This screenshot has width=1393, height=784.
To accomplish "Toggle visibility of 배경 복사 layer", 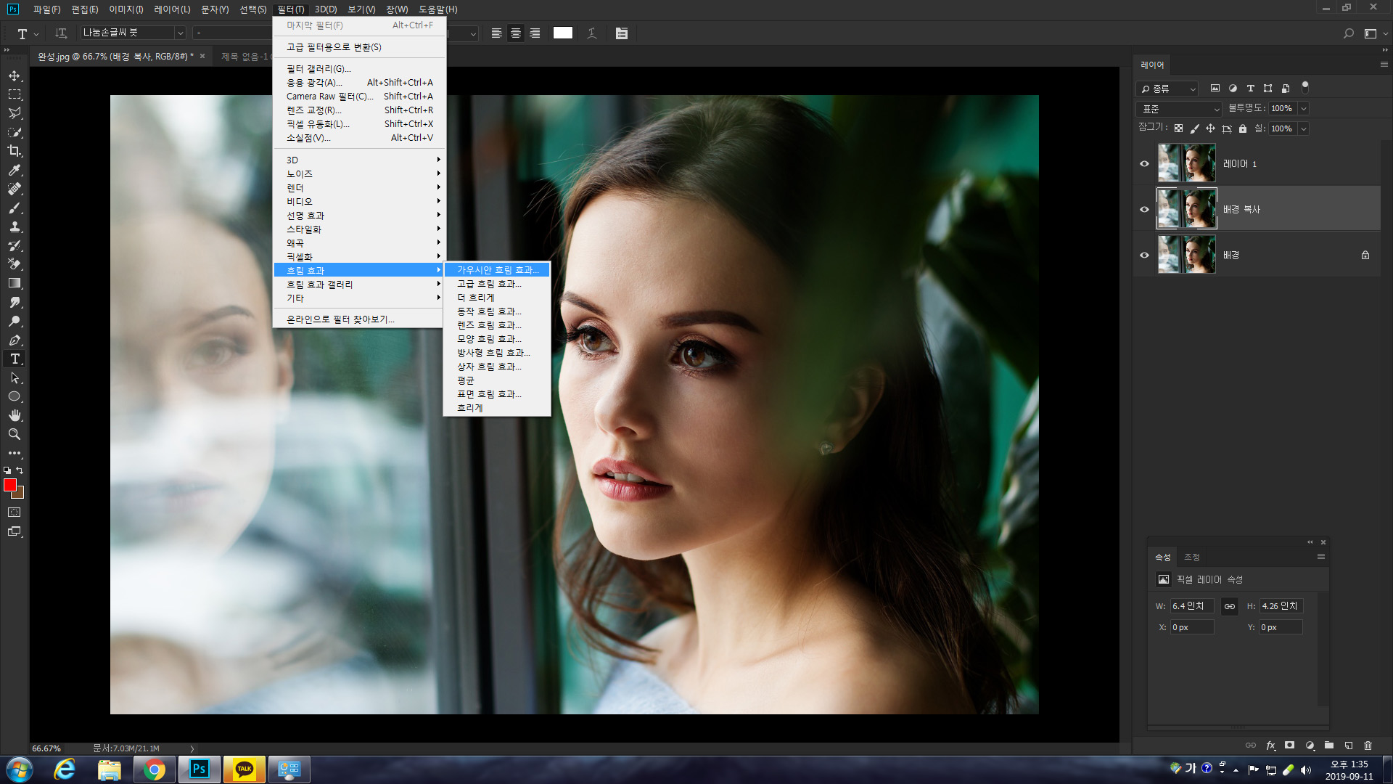I will pos(1144,209).
